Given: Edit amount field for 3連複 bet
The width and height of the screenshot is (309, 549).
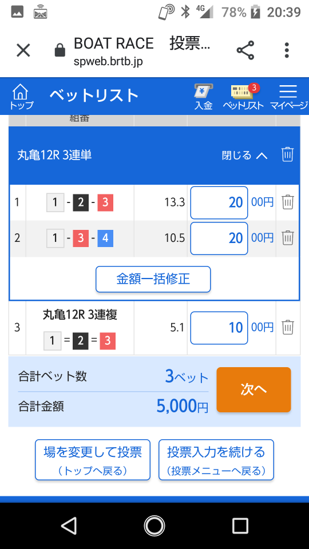Looking at the screenshot, I should click(x=219, y=328).
